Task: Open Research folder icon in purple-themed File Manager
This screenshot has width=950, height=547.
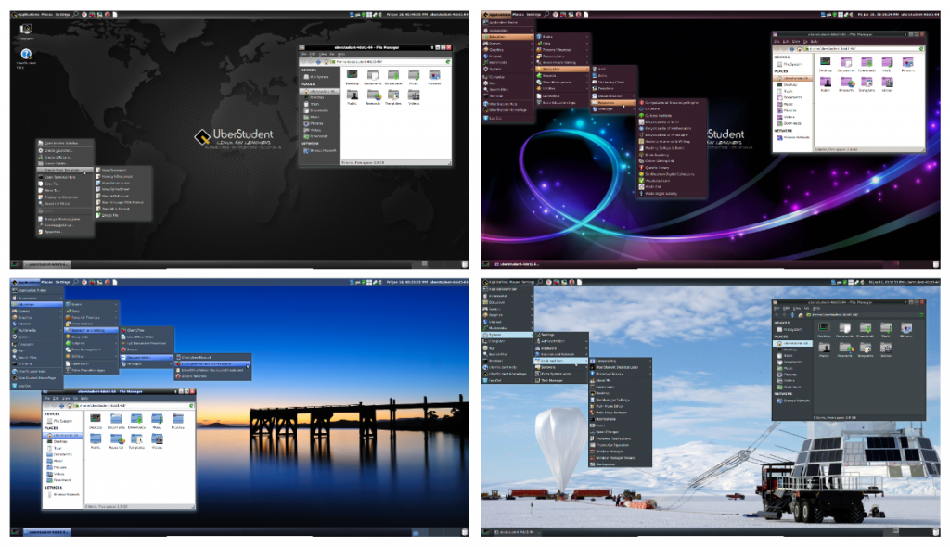Action: [x=845, y=83]
